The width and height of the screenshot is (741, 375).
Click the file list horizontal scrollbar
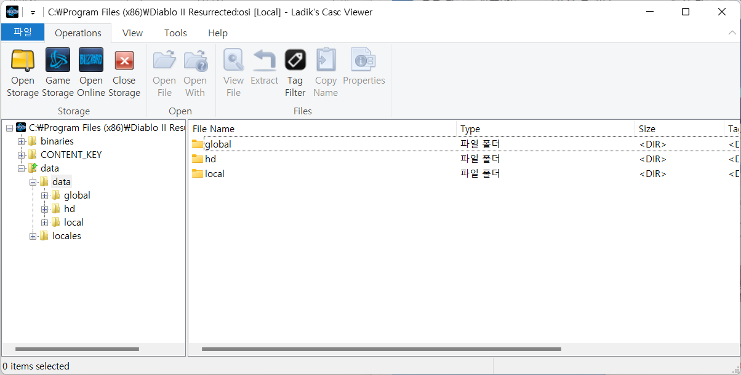381,349
